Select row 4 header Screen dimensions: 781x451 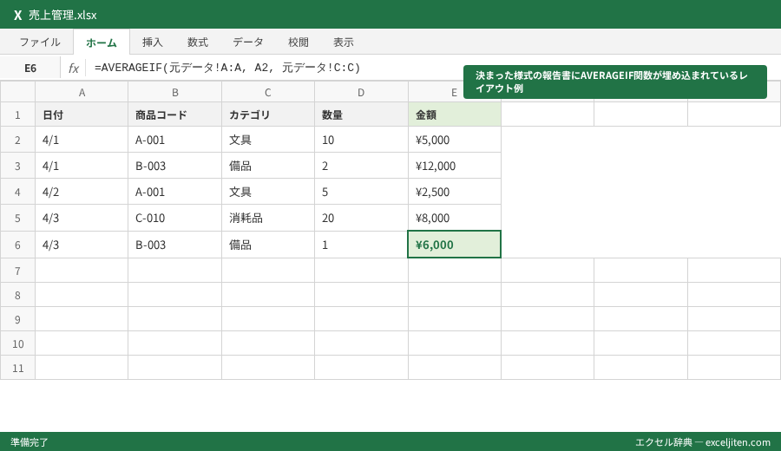(17, 191)
